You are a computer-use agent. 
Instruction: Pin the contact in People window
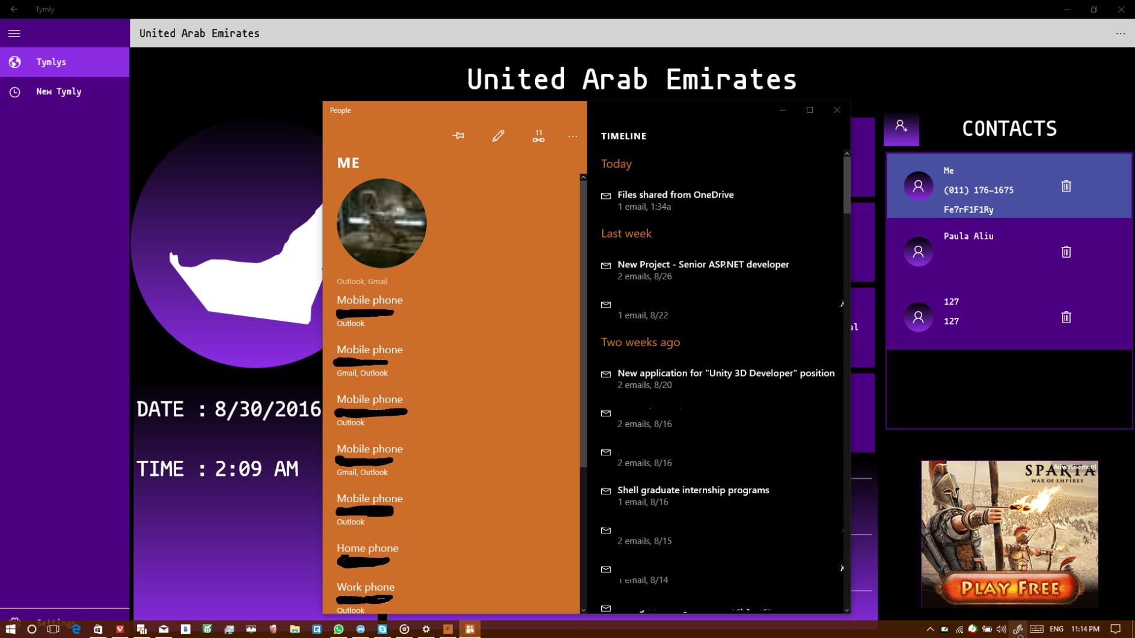coord(458,136)
